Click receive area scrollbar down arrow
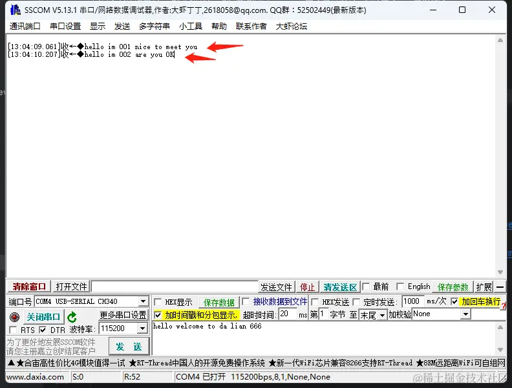The width and height of the screenshot is (512, 388). click(x=500, y=272)
